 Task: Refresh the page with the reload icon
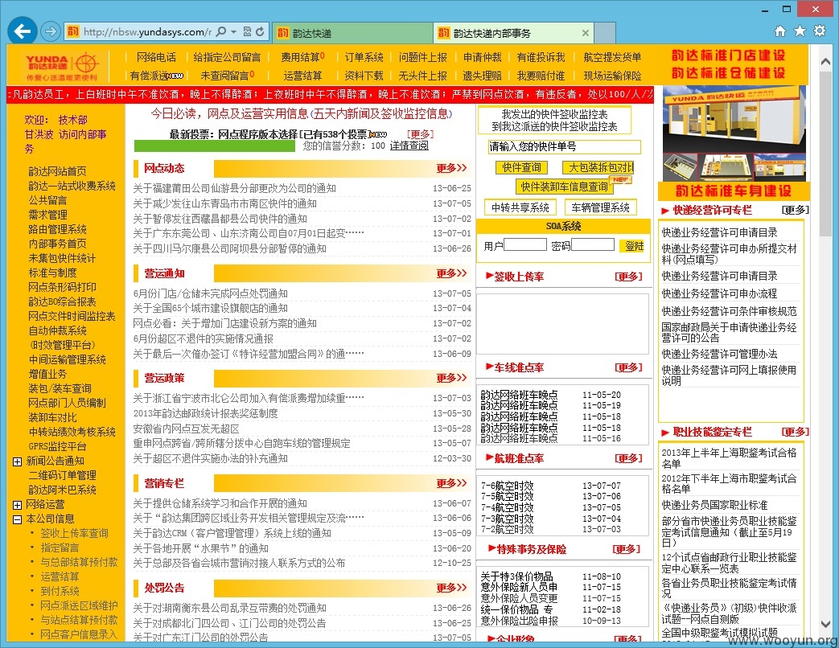coord(260,31)
